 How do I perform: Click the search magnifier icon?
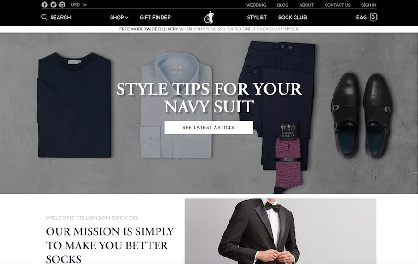(45, 17)
